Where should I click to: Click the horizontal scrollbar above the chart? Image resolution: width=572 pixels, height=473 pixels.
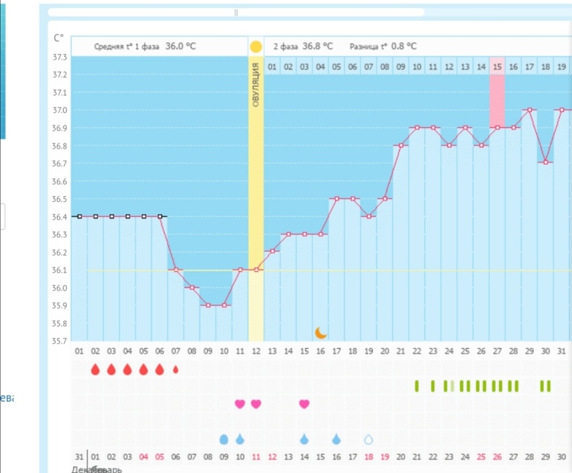(x=236, y=13)
